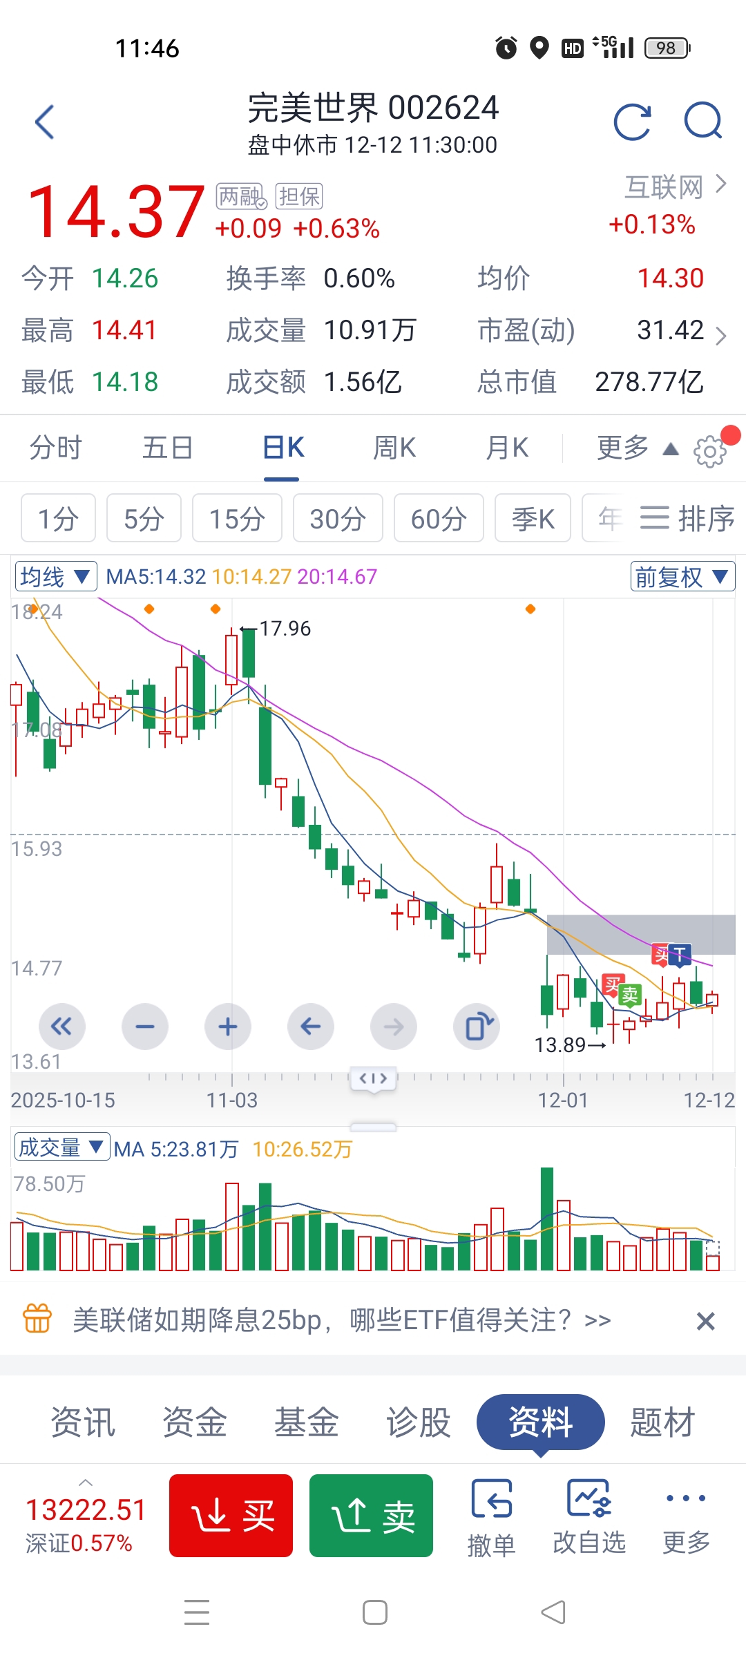Open the 资金 capital tab
Viewport: 746px width, 1658px height.
click(195, 1422)
